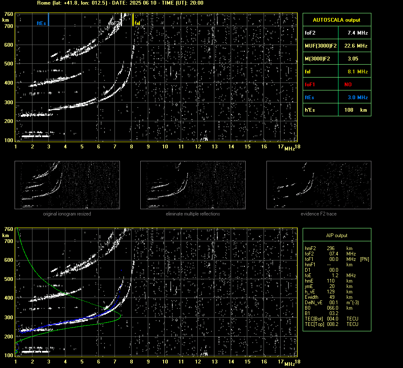Select the B1 03.2 row
Image resolution: width=403 pixels, height=368 pixels.
(x=321, y=313)
